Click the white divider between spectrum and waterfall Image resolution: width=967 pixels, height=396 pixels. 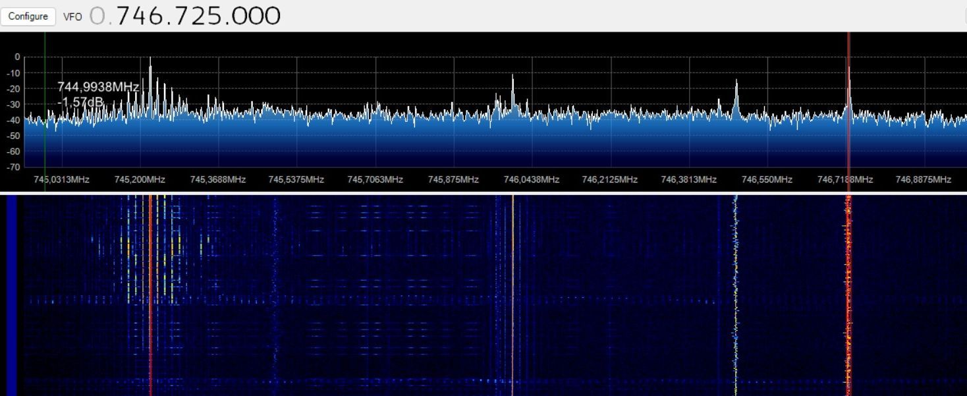coord(484,193)
